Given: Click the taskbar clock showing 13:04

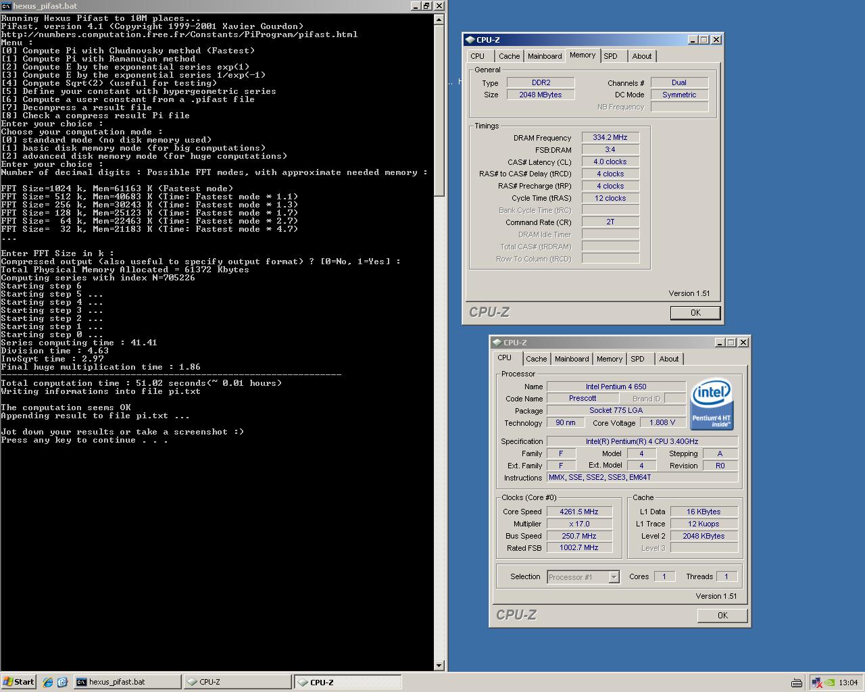Looking at the screenshot, I should (x=848, y=683).
